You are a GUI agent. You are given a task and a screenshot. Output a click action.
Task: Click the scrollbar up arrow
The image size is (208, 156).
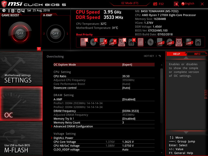tap(161, 65)
